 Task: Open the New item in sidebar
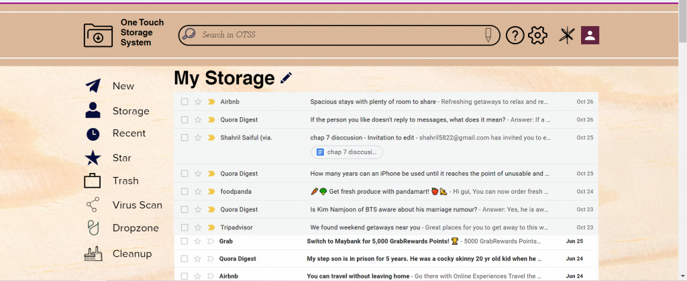point(123,86)
